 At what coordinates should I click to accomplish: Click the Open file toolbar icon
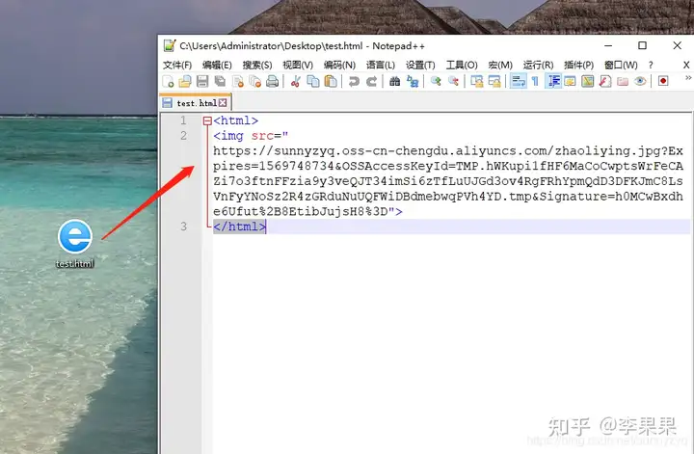coord(185,81)
